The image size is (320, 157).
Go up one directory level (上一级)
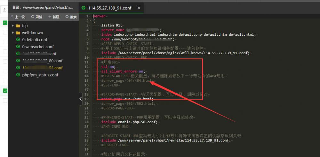pyautogui.click(x=18, y=17)
